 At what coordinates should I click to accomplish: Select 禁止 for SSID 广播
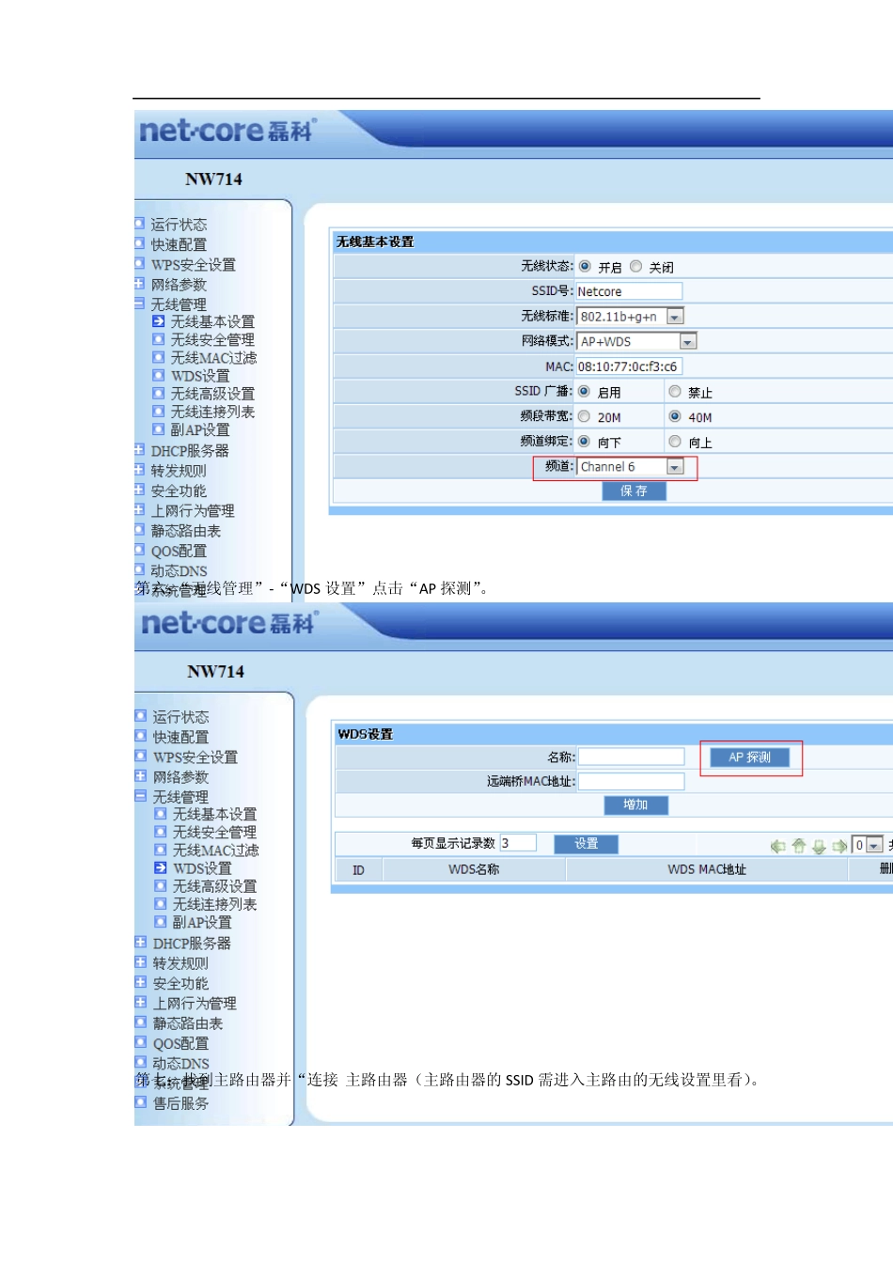pos(674,391)
